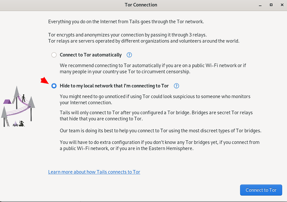Close the Tor Connection window
Image resolution: width=287 pixels, height=202 pixels.
click(282, 5)
